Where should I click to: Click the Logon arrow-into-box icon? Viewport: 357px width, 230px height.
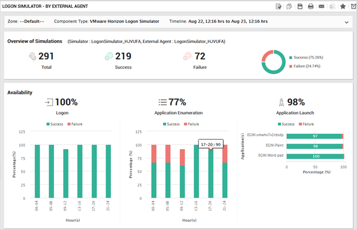pyautogui.click(x=49, y=102)
